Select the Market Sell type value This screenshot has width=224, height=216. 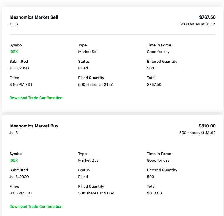point(88,52)
